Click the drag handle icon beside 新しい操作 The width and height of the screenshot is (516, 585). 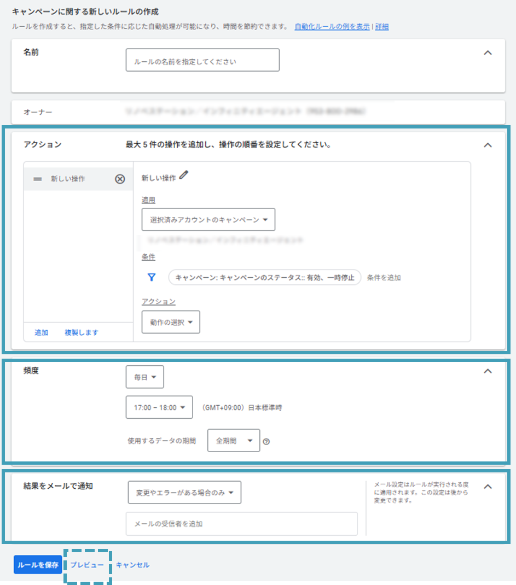click(x=38, y=179)
